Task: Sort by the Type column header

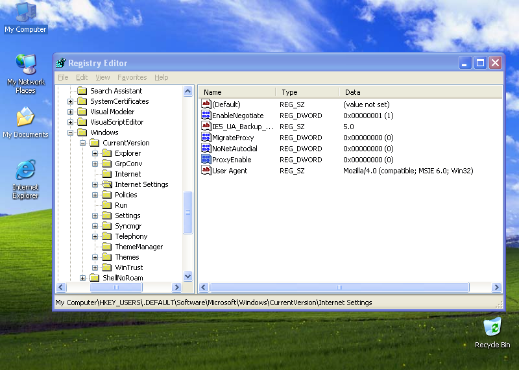Action: (x=308, y=92)
